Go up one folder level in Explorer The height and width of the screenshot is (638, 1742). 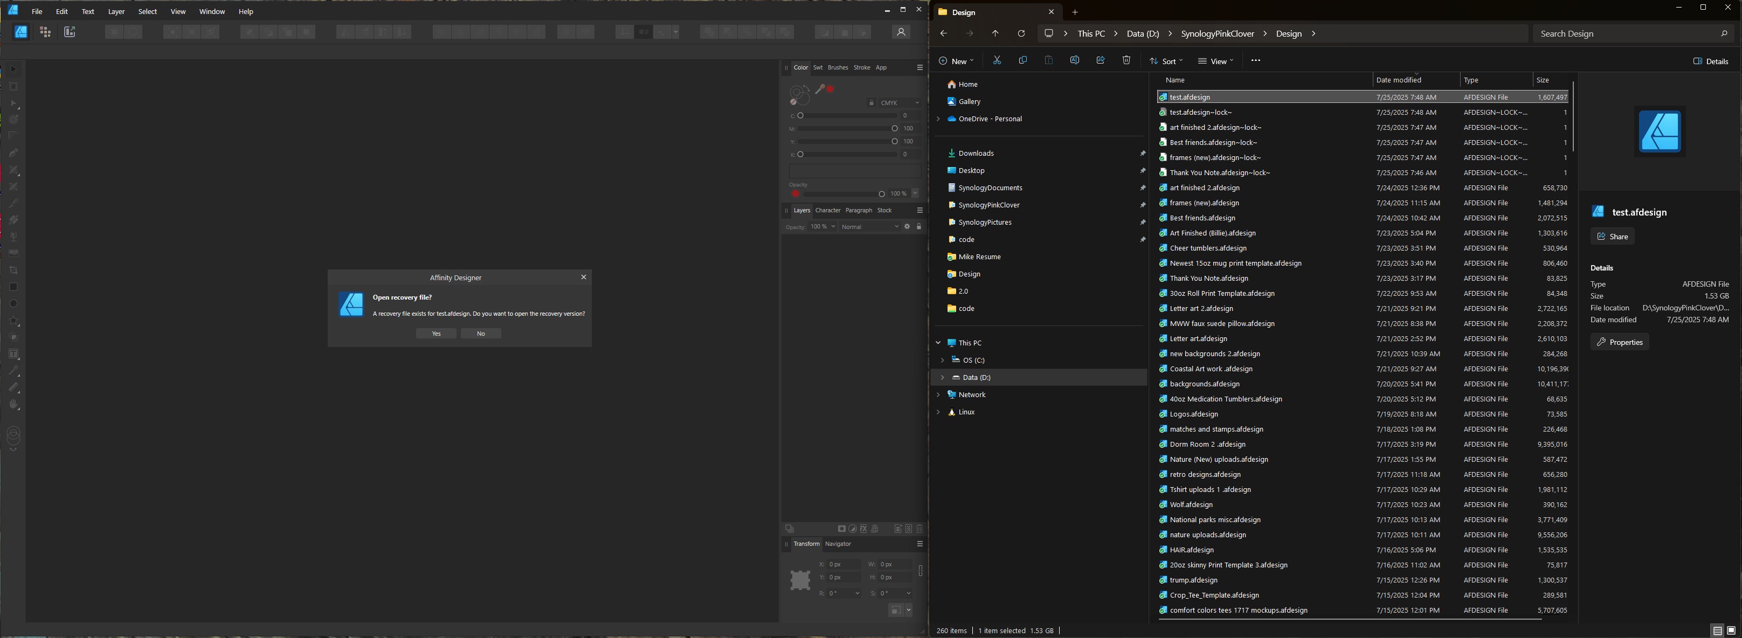click(996, 33)
